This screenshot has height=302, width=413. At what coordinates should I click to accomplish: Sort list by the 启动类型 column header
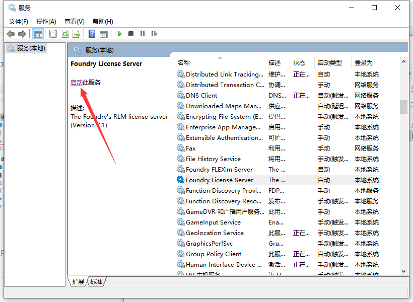329,62
